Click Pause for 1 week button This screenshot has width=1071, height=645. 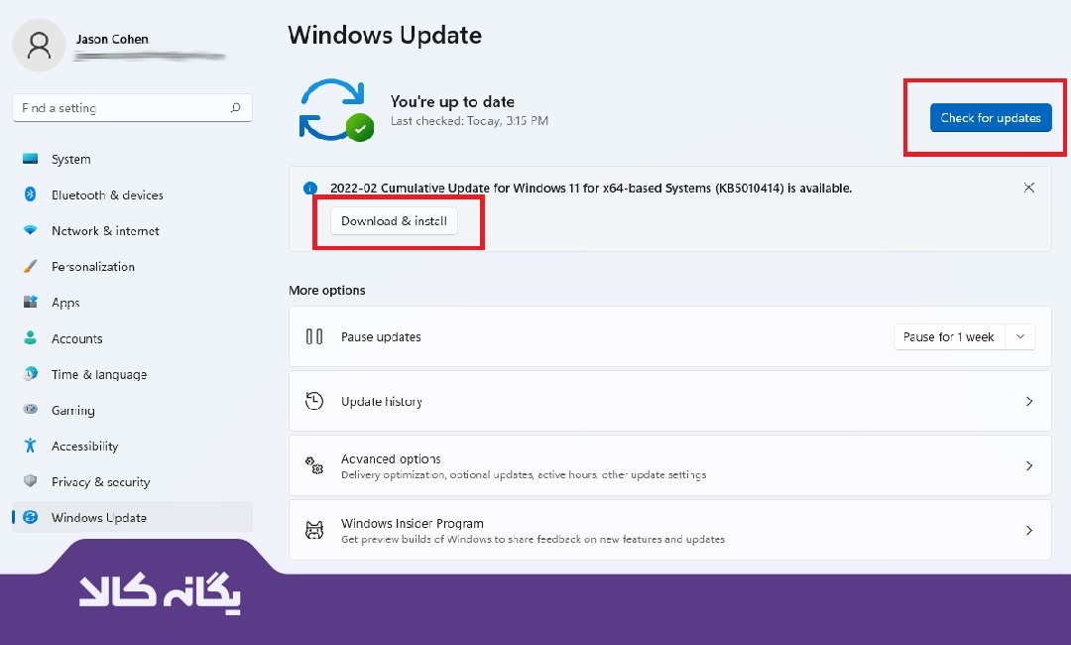[949, 336]
